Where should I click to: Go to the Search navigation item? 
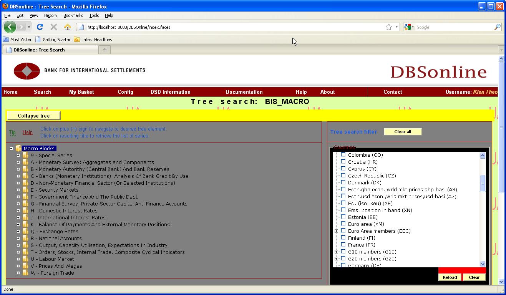42,92
